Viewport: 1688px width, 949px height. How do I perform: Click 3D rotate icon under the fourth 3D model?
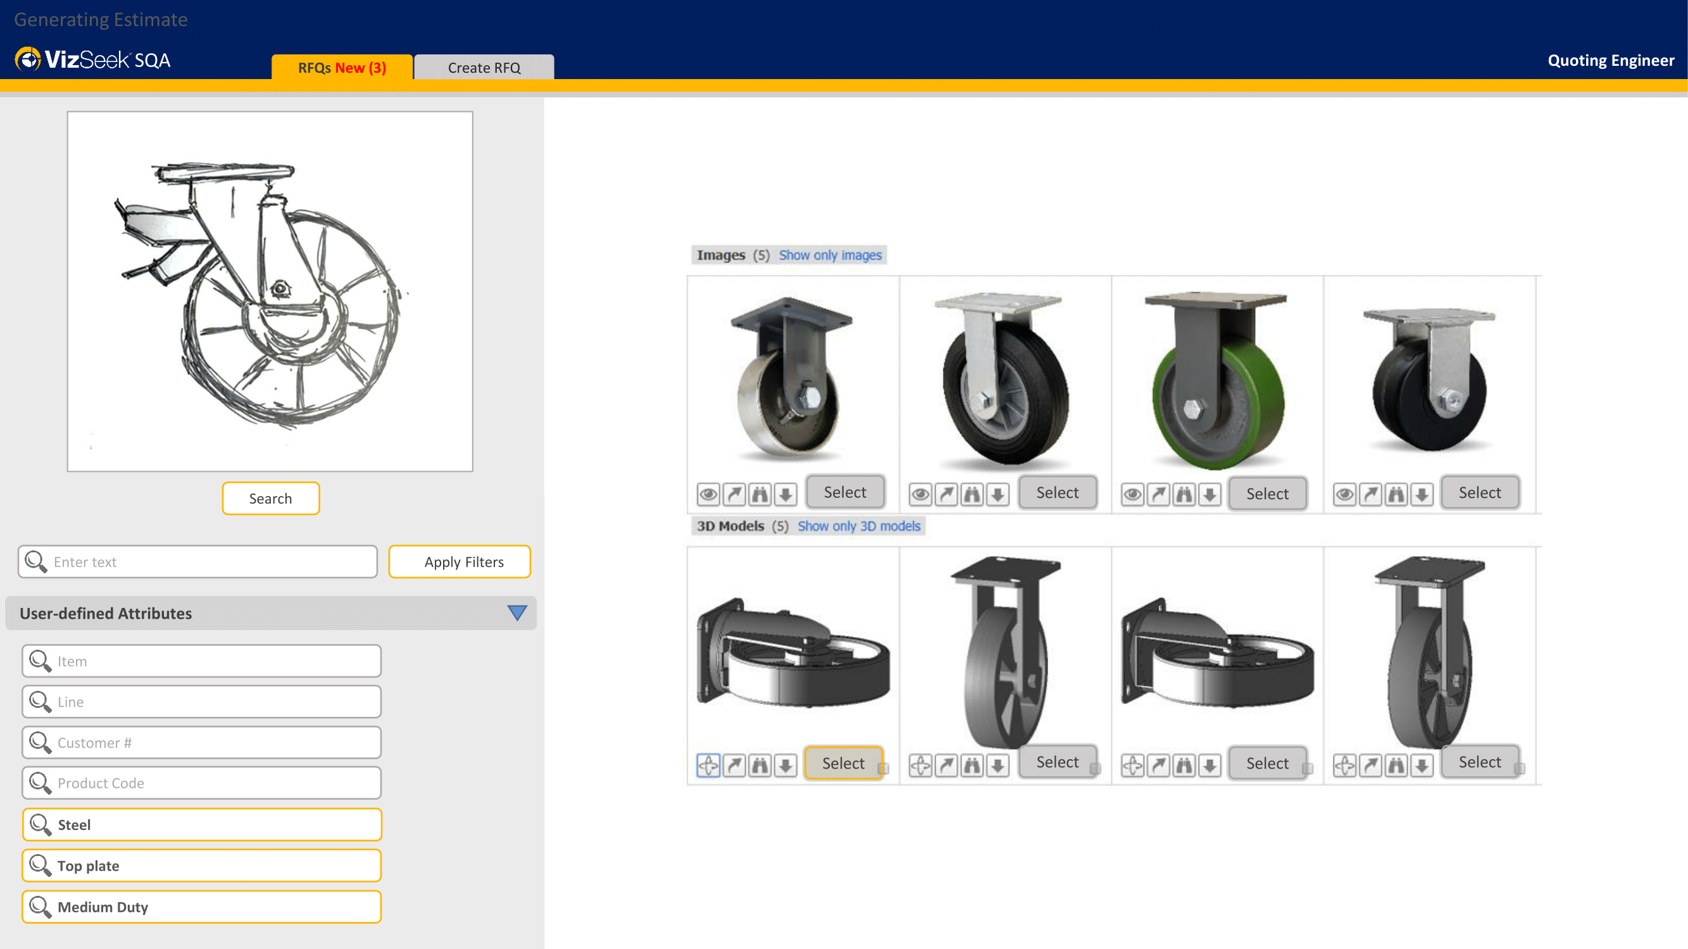pyautogui.click(x=1346, y=765)
